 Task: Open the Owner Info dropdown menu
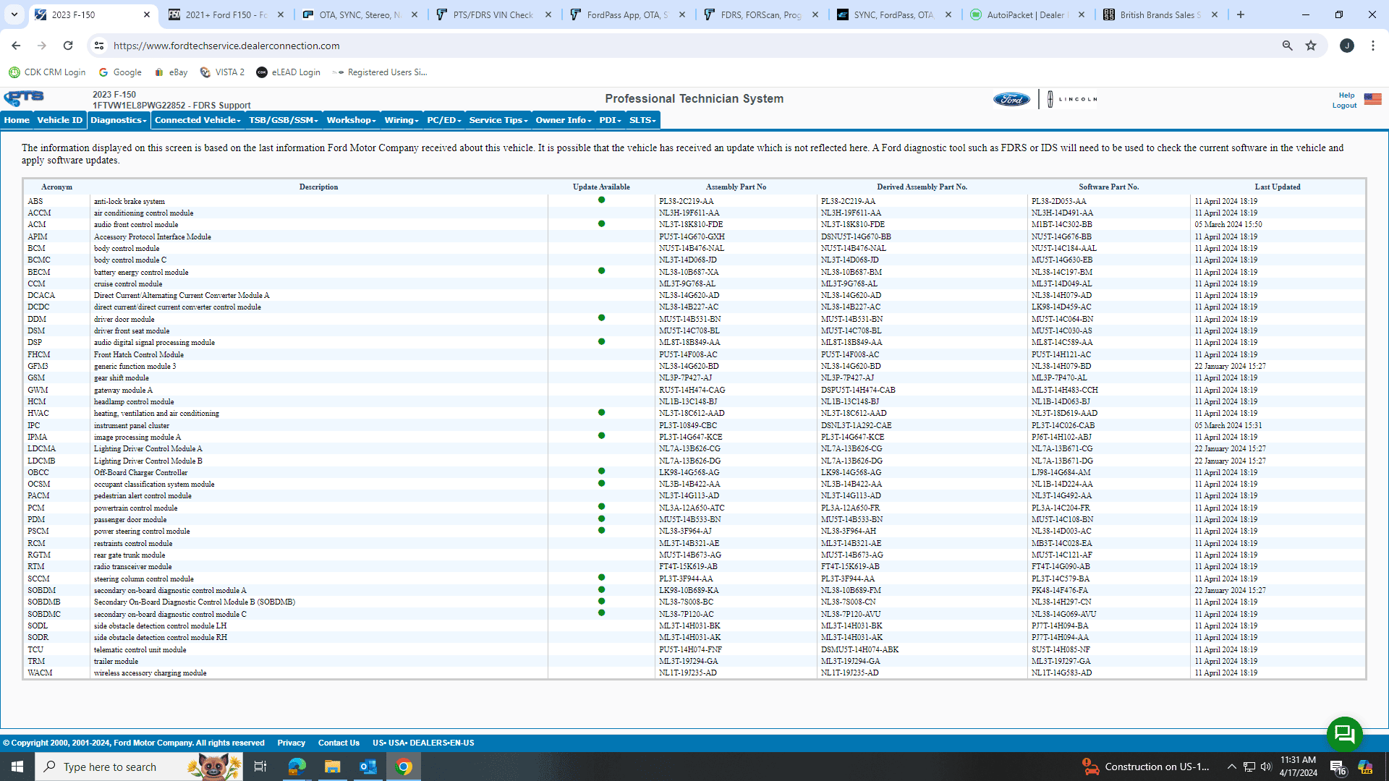(x=563, y=120)
